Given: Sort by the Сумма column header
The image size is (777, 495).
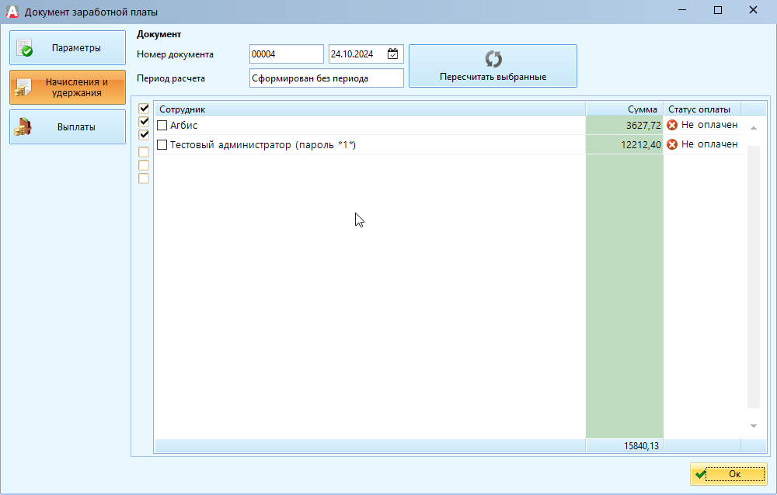Looking at the screenshot, I should pos(624,109).
